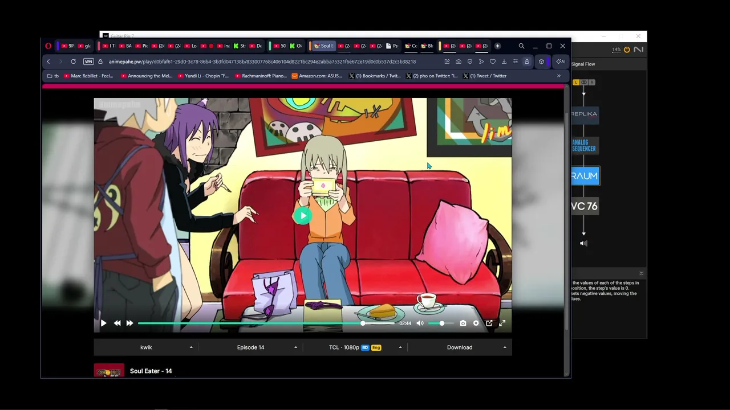Open the downloads icon in the toolbar

pyautogui.click(x=504, y=61)
